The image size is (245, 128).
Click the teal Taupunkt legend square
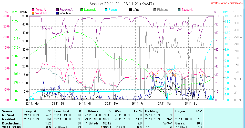pyautogui.click(x=179, y=10)
